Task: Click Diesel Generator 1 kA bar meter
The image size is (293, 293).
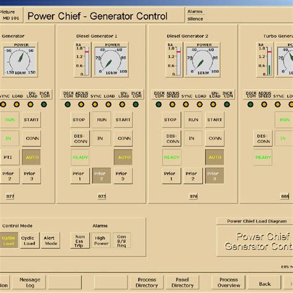Action: point(82,60)
